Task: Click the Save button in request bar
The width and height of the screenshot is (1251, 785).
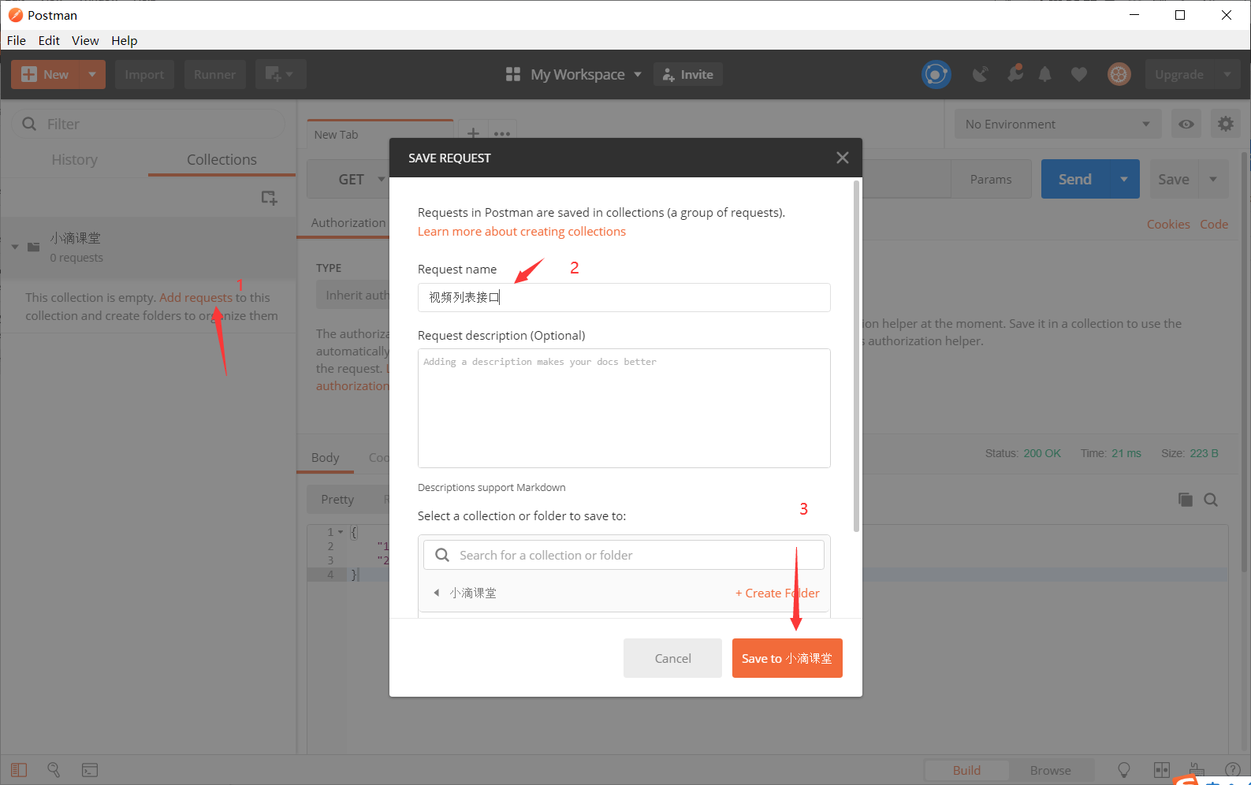Action: pyautogui.click(x=1174, y=179)
